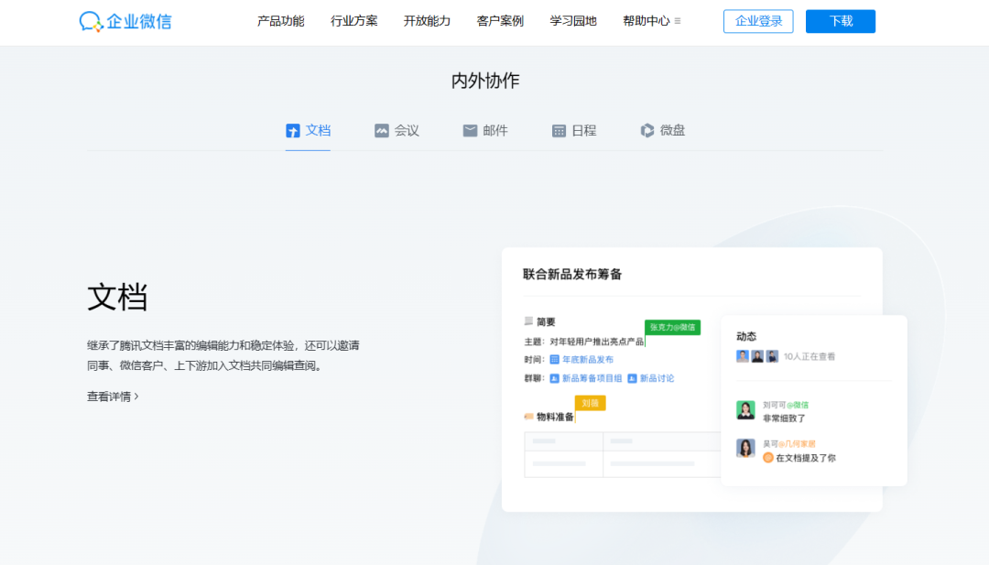Click the calendar icon before 年底新品发布
Screen dimensions: 989x565
(554, 360)
